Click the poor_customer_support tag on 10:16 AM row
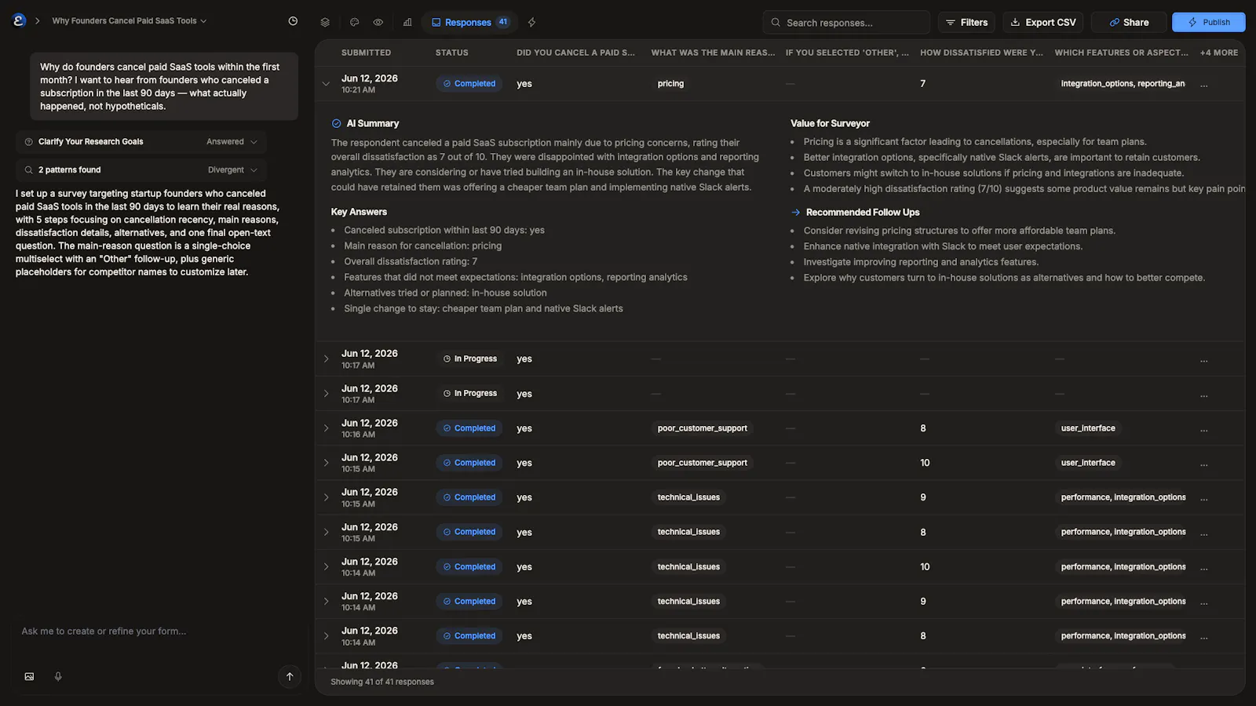Screen dimensions: 1256x706 pyautogui.click(x=702, y=428)
